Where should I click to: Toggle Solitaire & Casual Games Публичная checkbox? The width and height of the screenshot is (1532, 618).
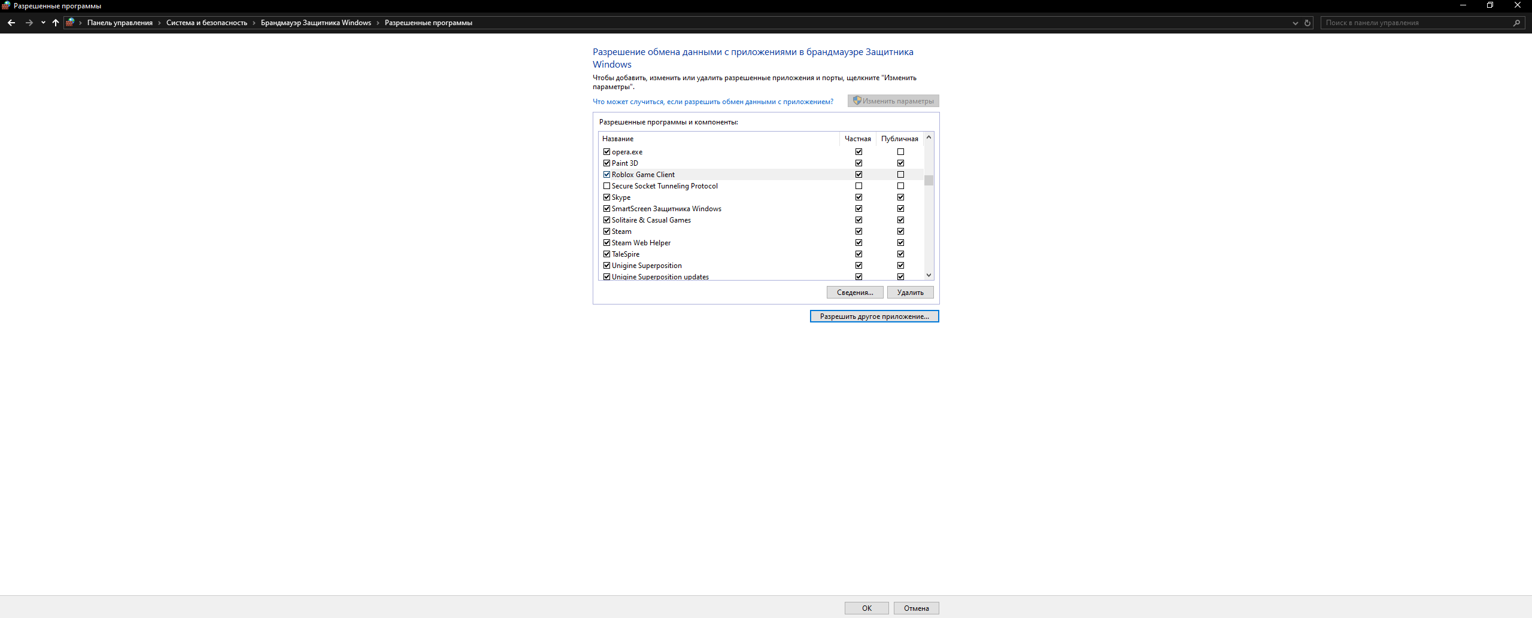pyautogui.click(x=900, y=220)
